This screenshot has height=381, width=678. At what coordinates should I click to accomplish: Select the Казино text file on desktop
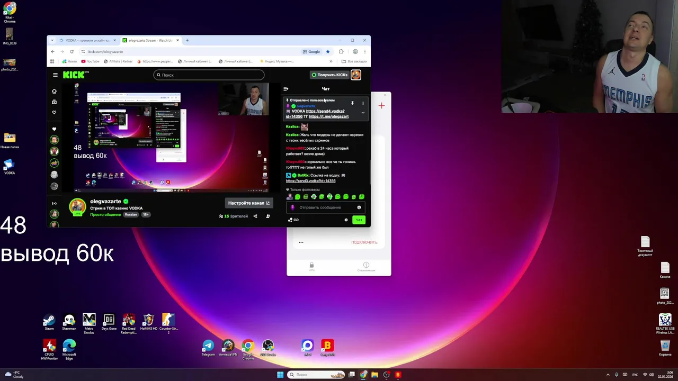coord(665,270)
